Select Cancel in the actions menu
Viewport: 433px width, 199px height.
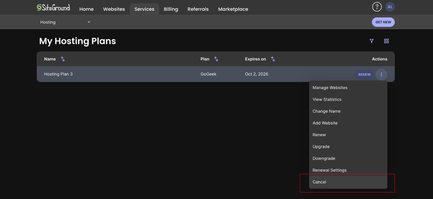click(x=348, y=182)
